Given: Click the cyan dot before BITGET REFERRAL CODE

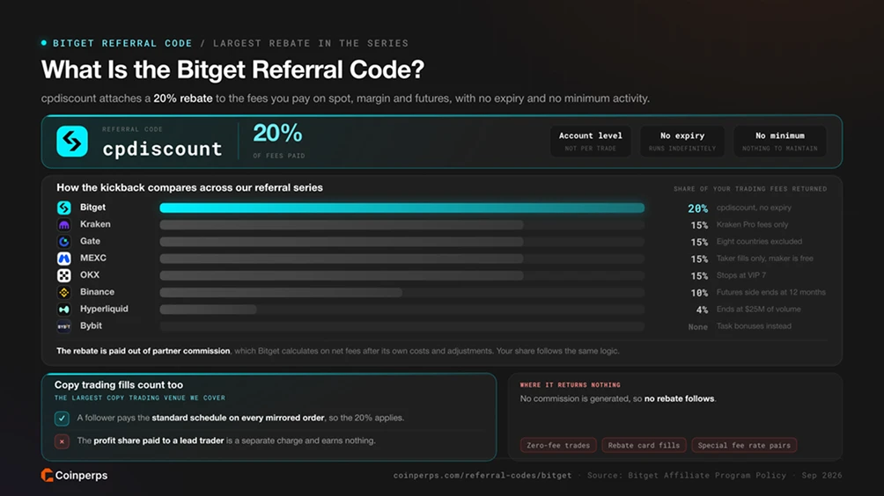Looking at the screenshot, I should (x=44, y=43).
